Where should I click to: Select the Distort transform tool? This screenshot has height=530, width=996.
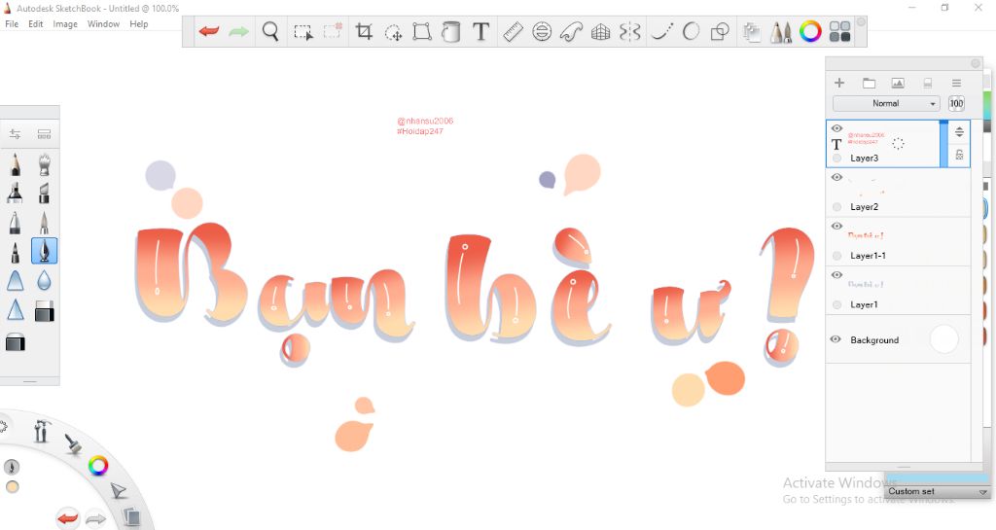422,31
